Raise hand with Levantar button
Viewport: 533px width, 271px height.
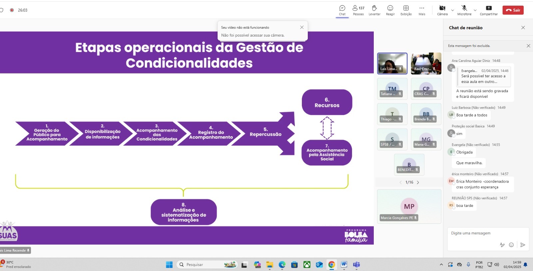point(374,10)
